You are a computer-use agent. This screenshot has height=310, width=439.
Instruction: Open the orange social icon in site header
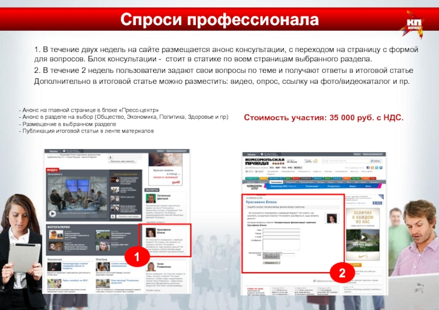click(372, 168)
